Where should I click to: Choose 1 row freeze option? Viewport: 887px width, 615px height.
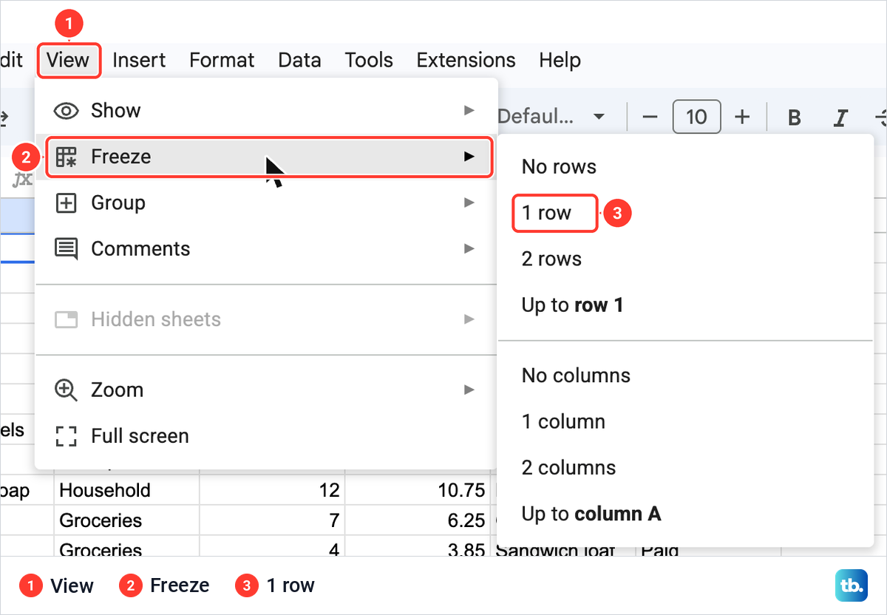[x=686, y=213]
